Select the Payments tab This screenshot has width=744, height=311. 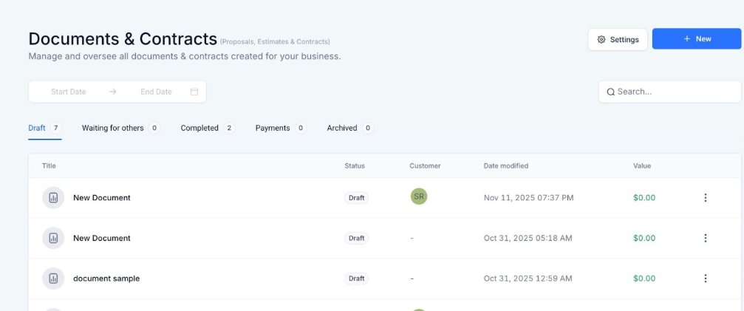coord(273,129)
